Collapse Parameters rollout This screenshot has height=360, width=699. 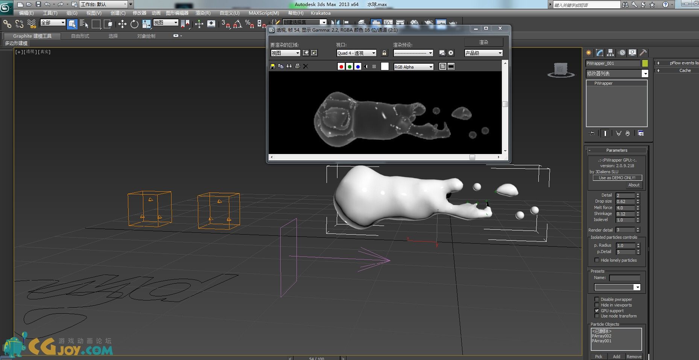tap(617, 150)
